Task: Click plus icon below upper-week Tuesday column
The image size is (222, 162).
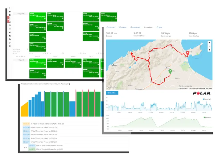Action: tap(61, 53)
